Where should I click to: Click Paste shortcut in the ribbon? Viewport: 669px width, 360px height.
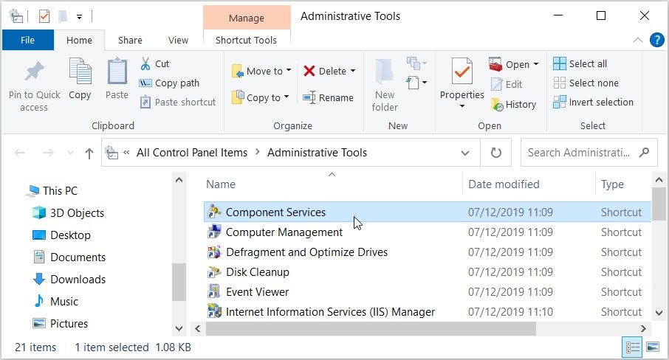pos(178,103)
